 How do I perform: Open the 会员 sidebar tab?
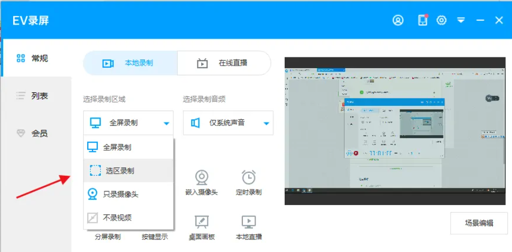point(36,133)
